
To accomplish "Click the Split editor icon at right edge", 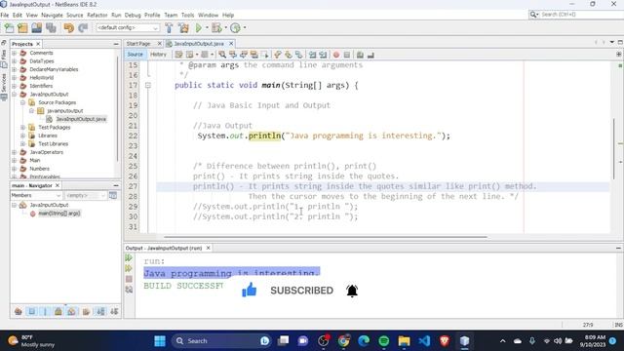I will pyautogui.click(x=619, y=54).
